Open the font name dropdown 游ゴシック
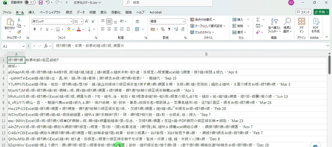This screenshot has height=147, width=332. pos(52,21)
